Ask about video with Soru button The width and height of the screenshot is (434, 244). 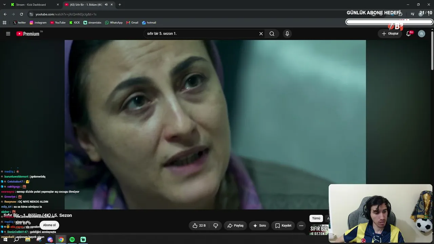click(x=259, y=225)
